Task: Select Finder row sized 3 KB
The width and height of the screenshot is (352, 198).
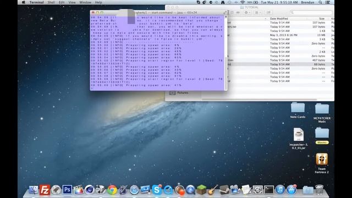Action: [x=280, y=39]
